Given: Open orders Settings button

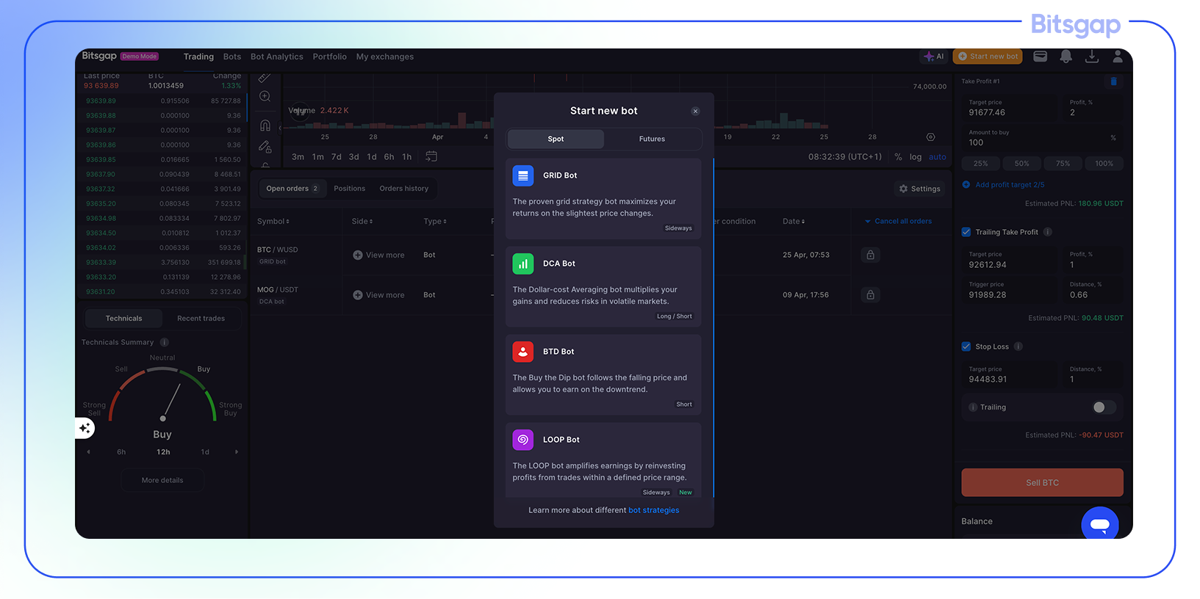Looking at the screenshot, I should [919, 189].
